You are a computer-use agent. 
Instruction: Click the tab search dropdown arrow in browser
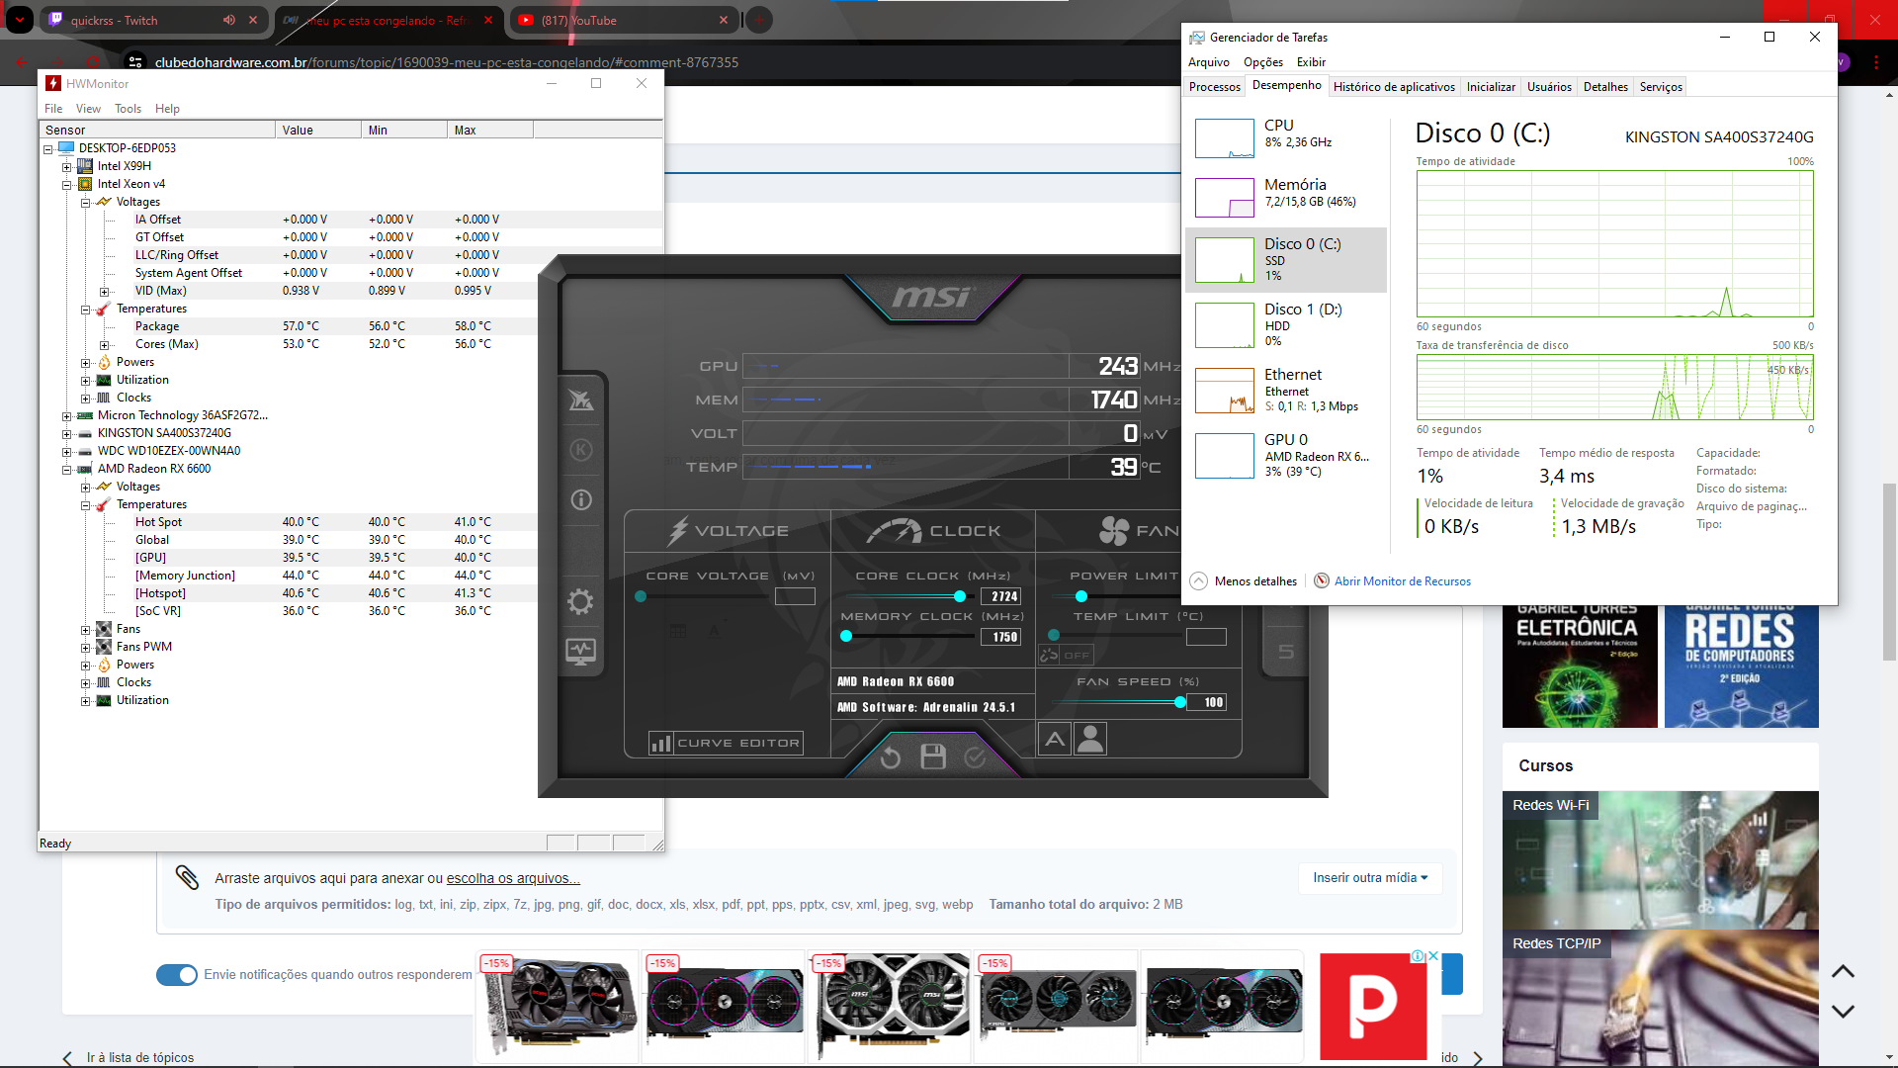19,20
